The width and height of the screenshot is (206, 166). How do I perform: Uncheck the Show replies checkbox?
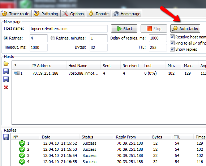(172, 49)
